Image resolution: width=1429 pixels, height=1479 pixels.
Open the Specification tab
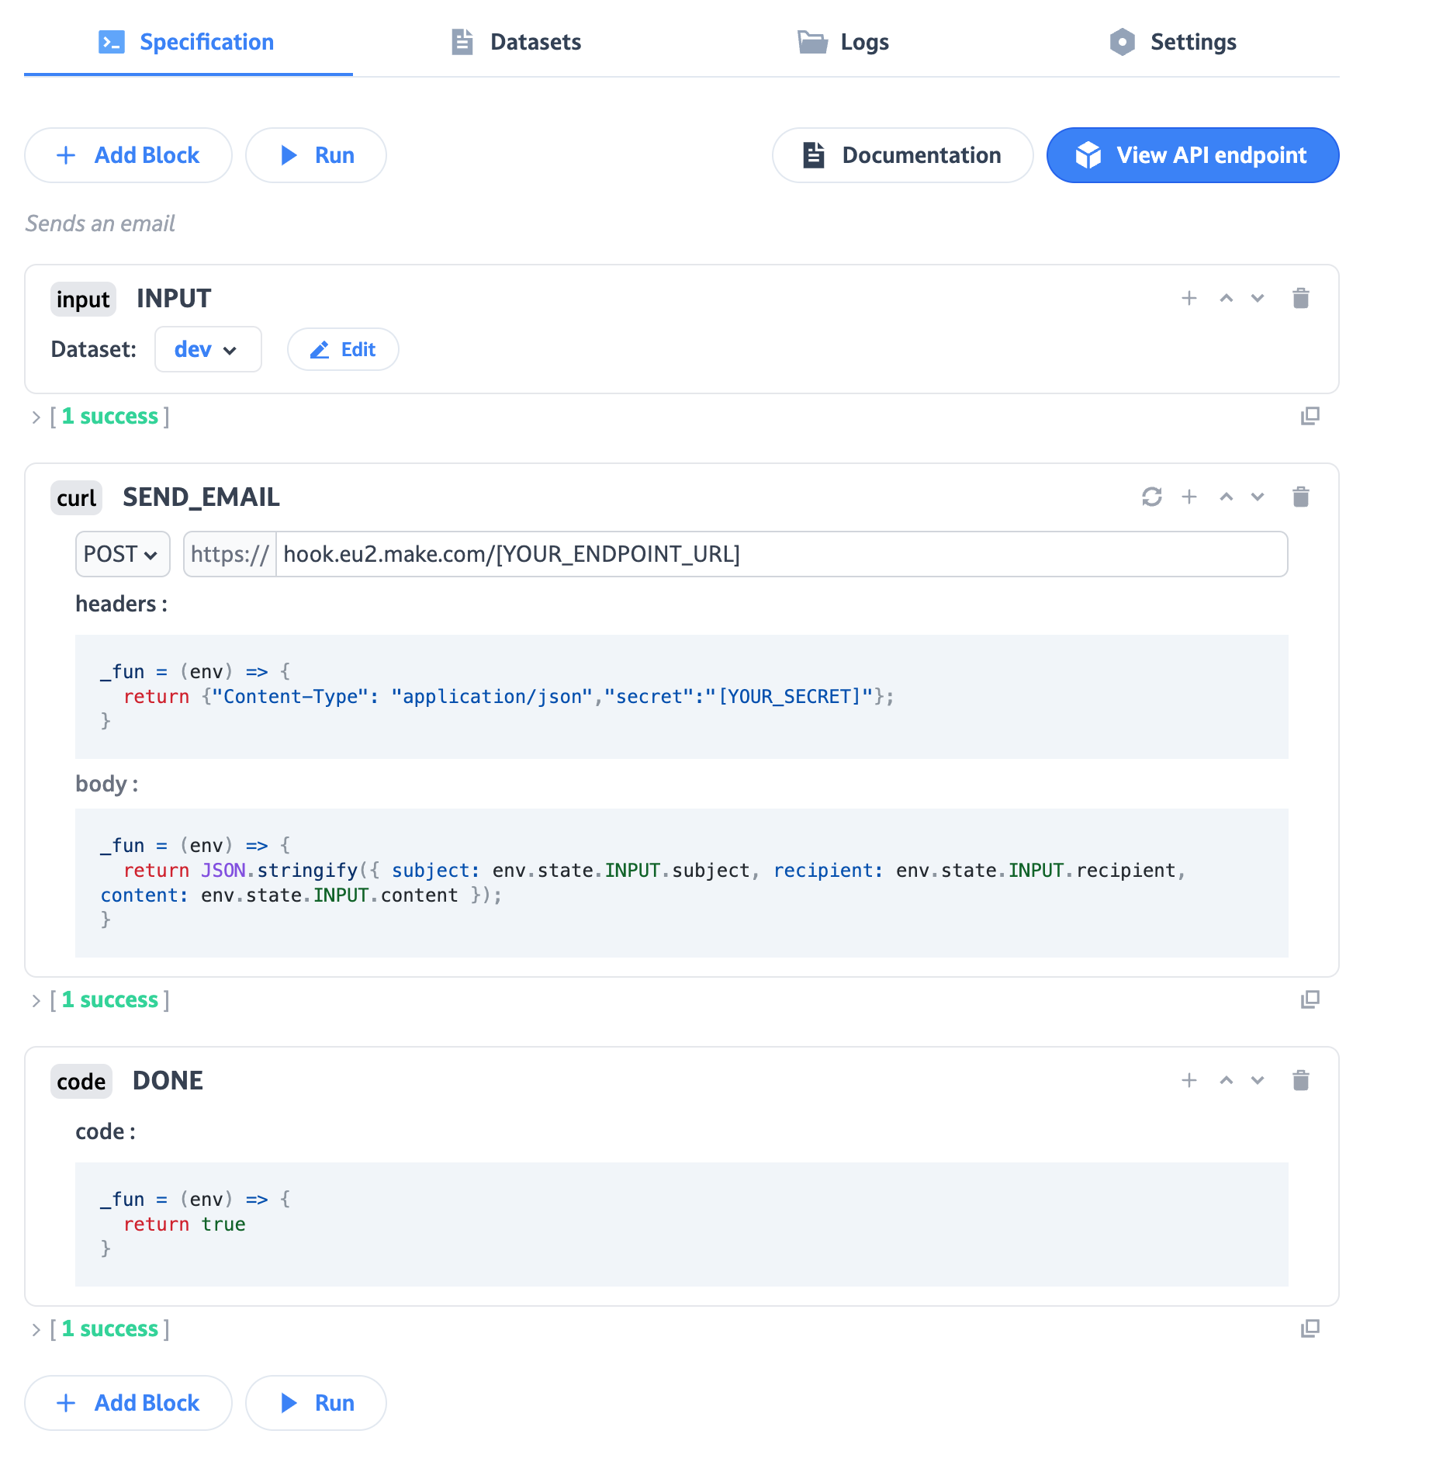(x=188, y=42)
